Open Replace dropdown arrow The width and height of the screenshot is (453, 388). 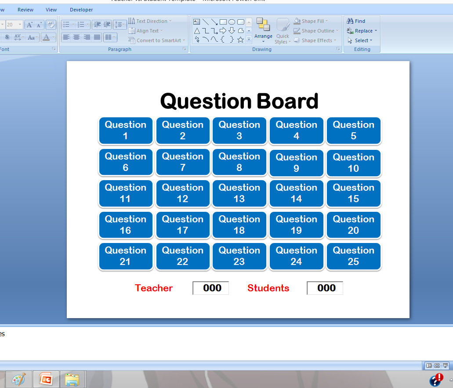click(x=376, y=31)
